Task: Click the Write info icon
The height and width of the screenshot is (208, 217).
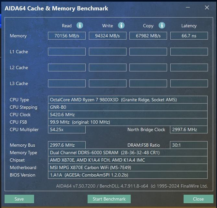Action: coord(121,26)
